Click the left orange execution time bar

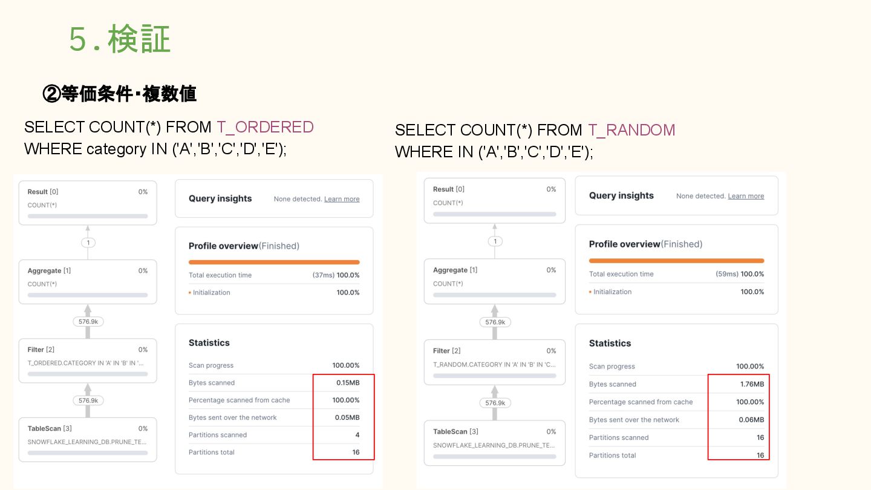click(x=274, y=263)
